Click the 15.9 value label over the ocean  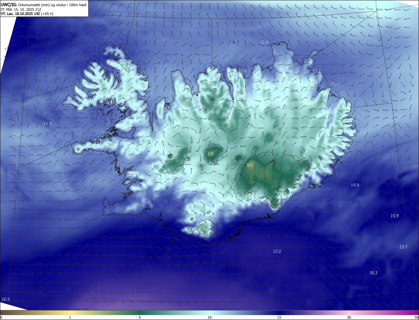pos(394,216)
